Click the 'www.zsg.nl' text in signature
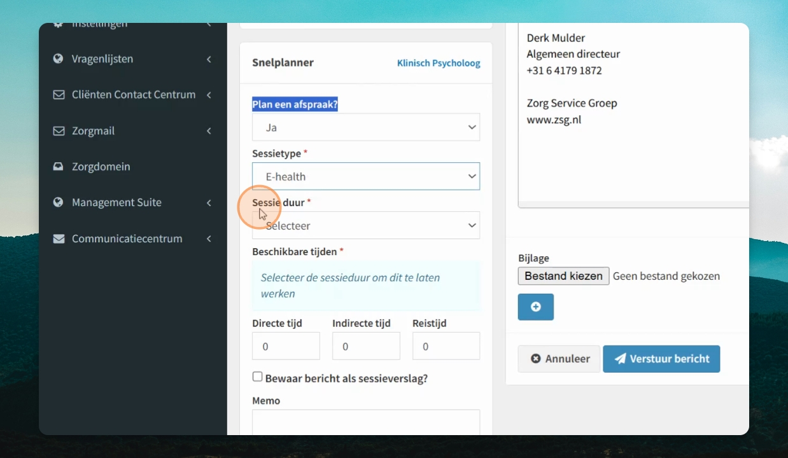 pos(554,120)
